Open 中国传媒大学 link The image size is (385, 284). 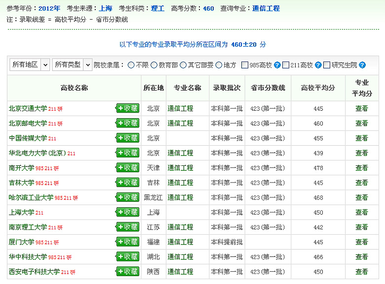point(28,138)
